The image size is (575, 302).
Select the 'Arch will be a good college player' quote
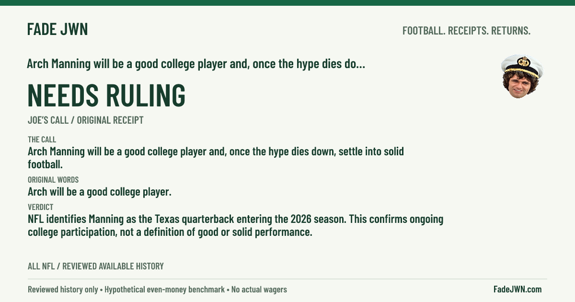99,192
